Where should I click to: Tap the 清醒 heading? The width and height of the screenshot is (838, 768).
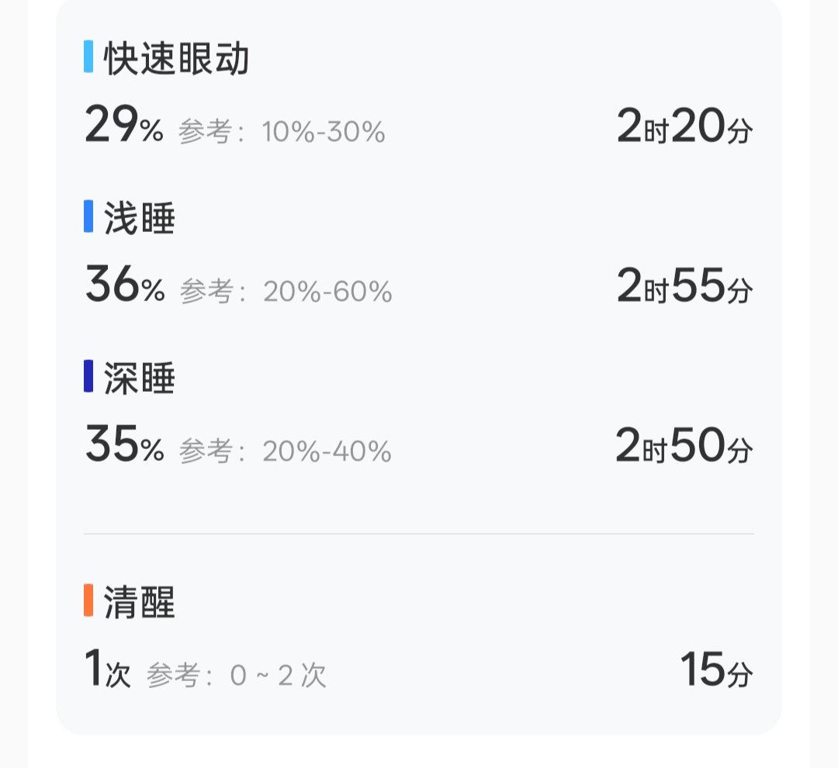tap(140, 603)
